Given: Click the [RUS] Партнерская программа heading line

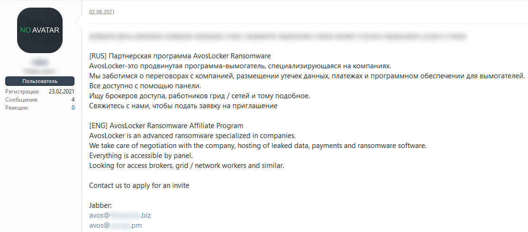Looking at the screenshot, I should click(x=180, y=56).
